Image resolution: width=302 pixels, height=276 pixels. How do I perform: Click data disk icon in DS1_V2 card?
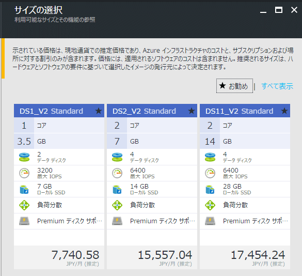coord(24,157)
